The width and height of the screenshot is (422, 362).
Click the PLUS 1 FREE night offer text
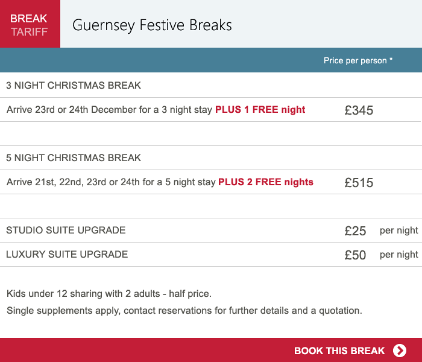coord(260,110)
